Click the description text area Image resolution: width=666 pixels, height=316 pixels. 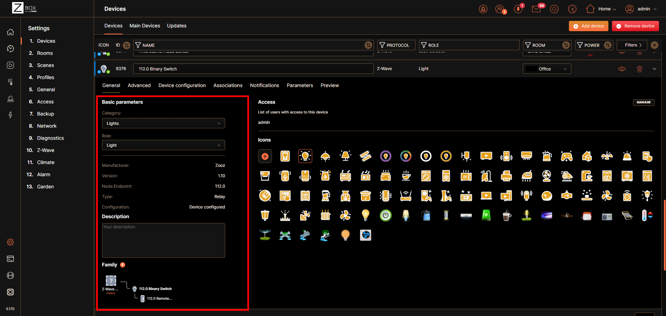point(163,240)
